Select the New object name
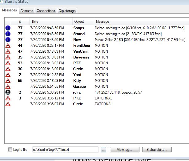This screenshot has height=161, width=189. coord(77,40)
